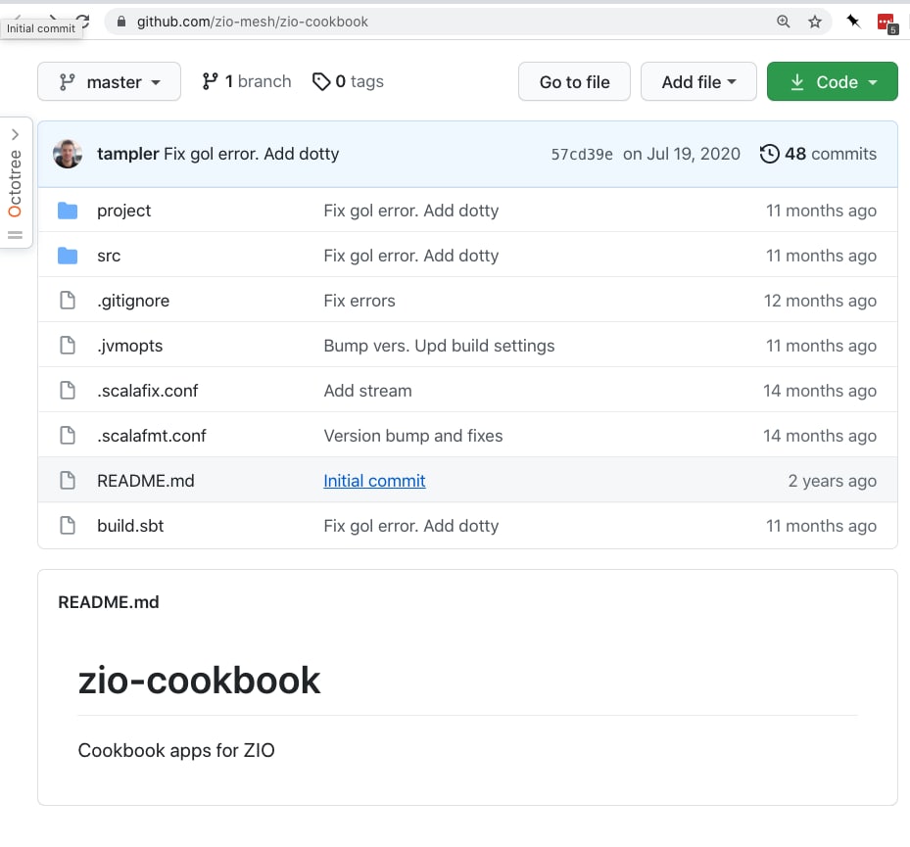The image size is (910, 847).
Task: Reload the page with refresh icon
Action: [x=83, y=21]
